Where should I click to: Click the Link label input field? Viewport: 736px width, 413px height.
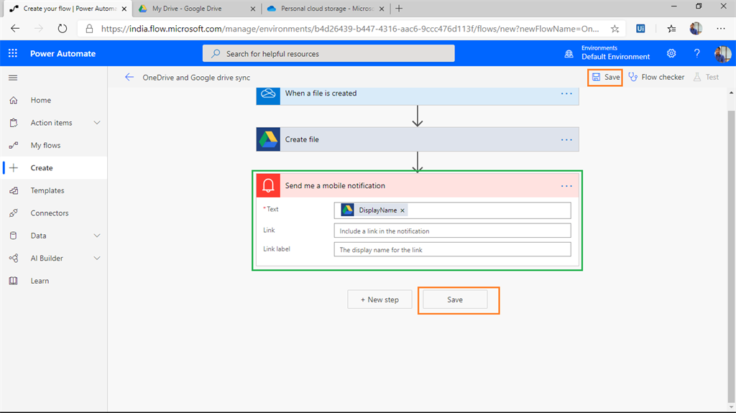[452, 249]
